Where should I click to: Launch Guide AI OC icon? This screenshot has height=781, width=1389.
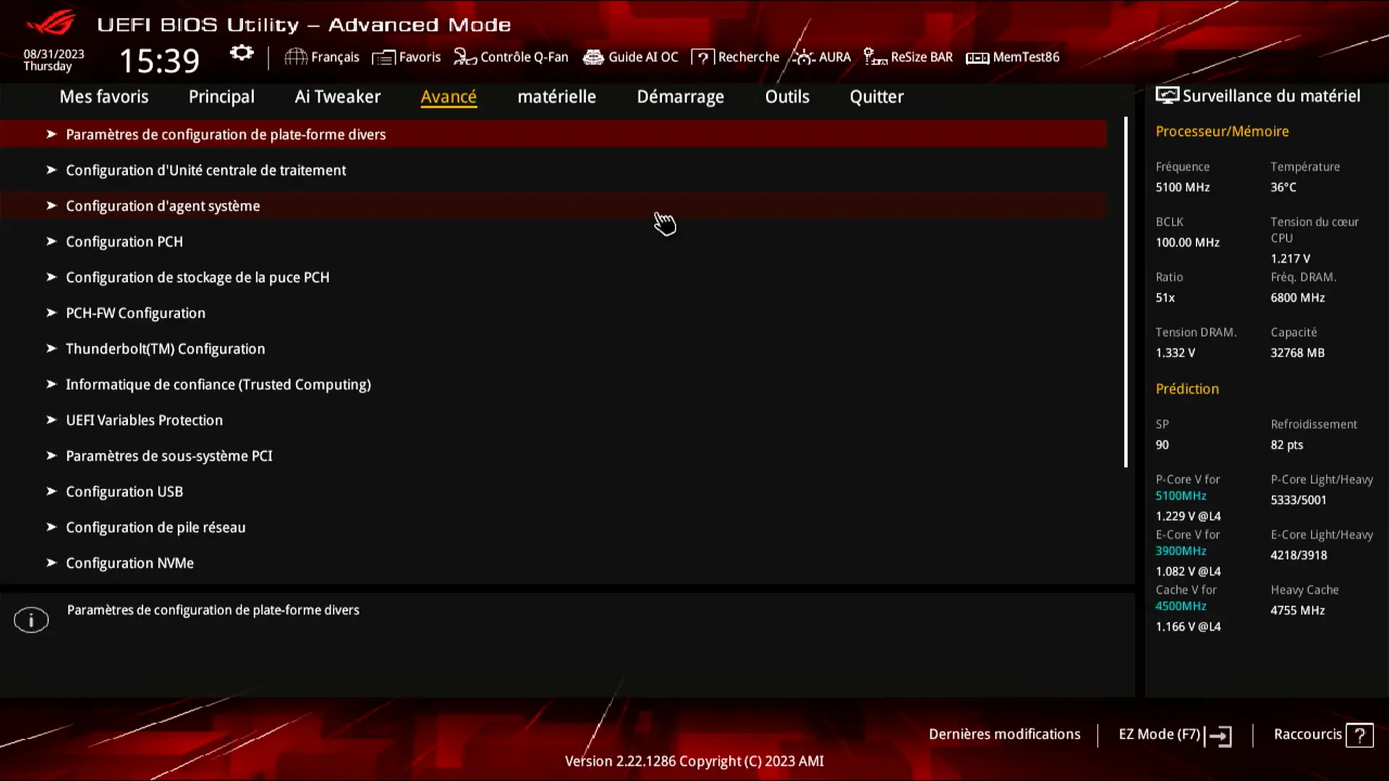coord(593,57)
